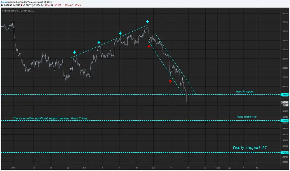The height and width of the screenshot is (171, 290).
Task: Click 1.53000 on the price axis
Action: tap(285, 49)
